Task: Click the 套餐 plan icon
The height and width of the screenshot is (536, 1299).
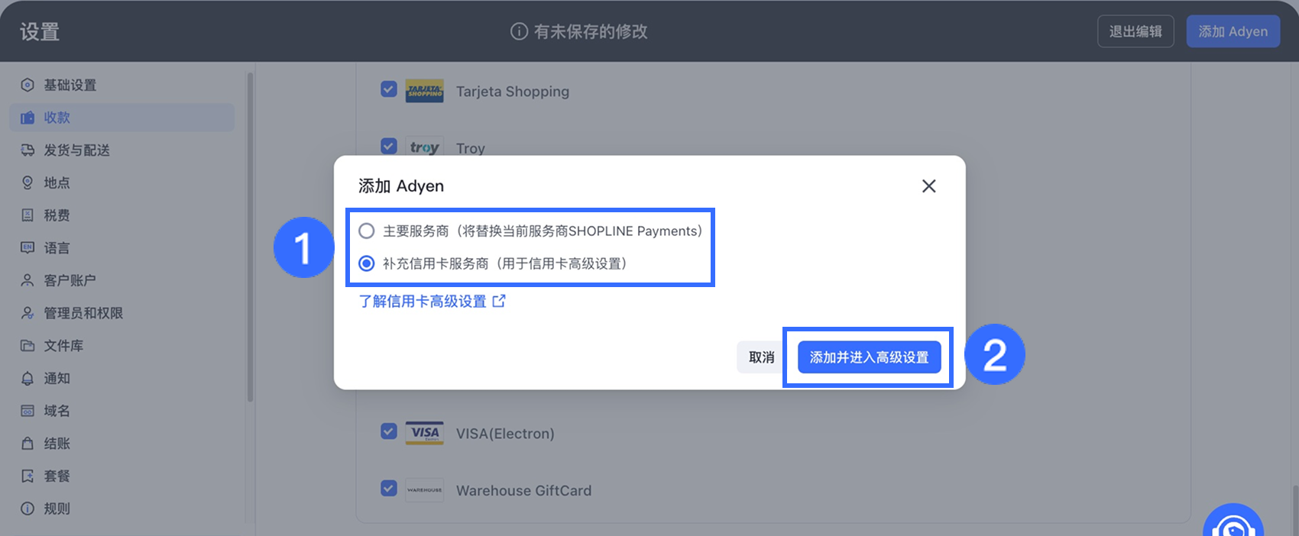Action: click(28, 476)
